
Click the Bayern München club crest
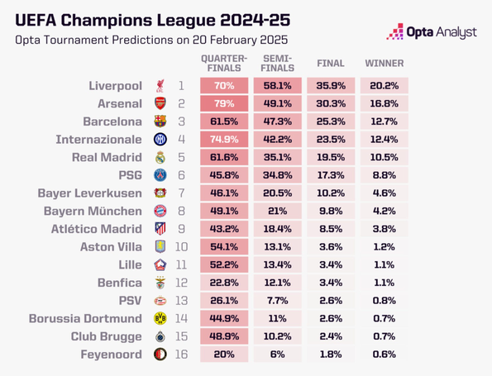point(160,211)
